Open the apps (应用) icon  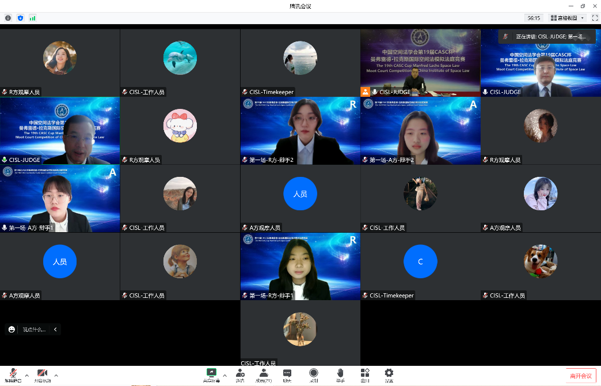click(365, 375)
